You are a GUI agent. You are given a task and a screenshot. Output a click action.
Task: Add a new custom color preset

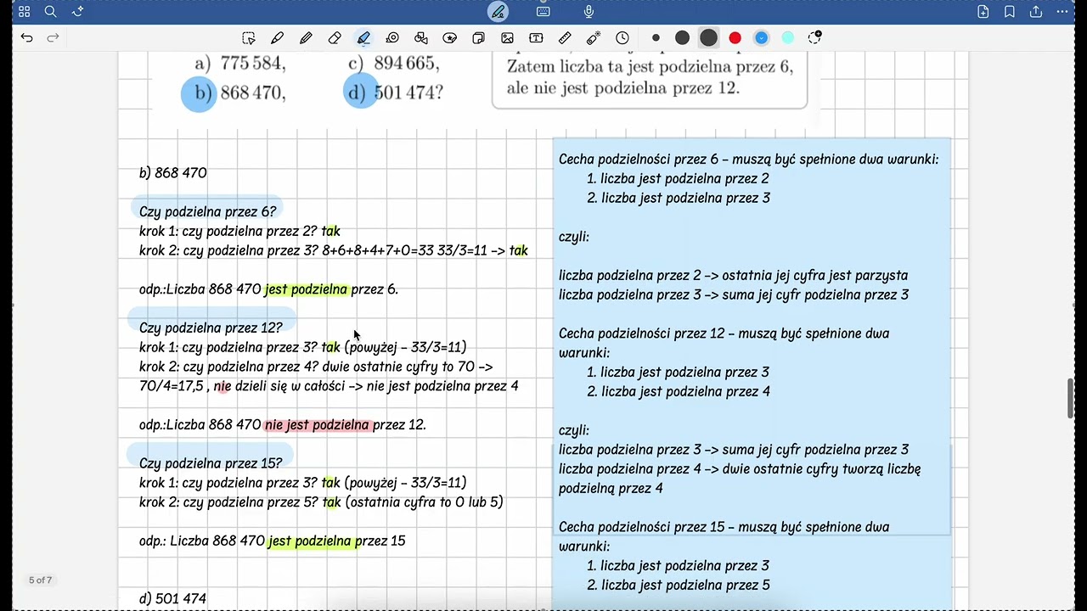pos(815,38)
